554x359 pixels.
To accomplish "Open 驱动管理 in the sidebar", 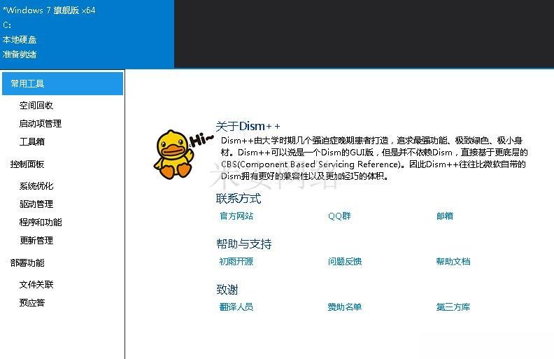I will coord(36,204).
